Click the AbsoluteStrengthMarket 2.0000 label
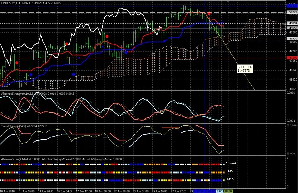The height and width of the screenshot is (193, 298). point(62,159)
